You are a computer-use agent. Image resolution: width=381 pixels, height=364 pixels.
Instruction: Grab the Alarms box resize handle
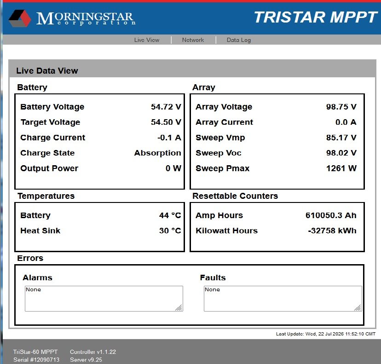[179, 307]
